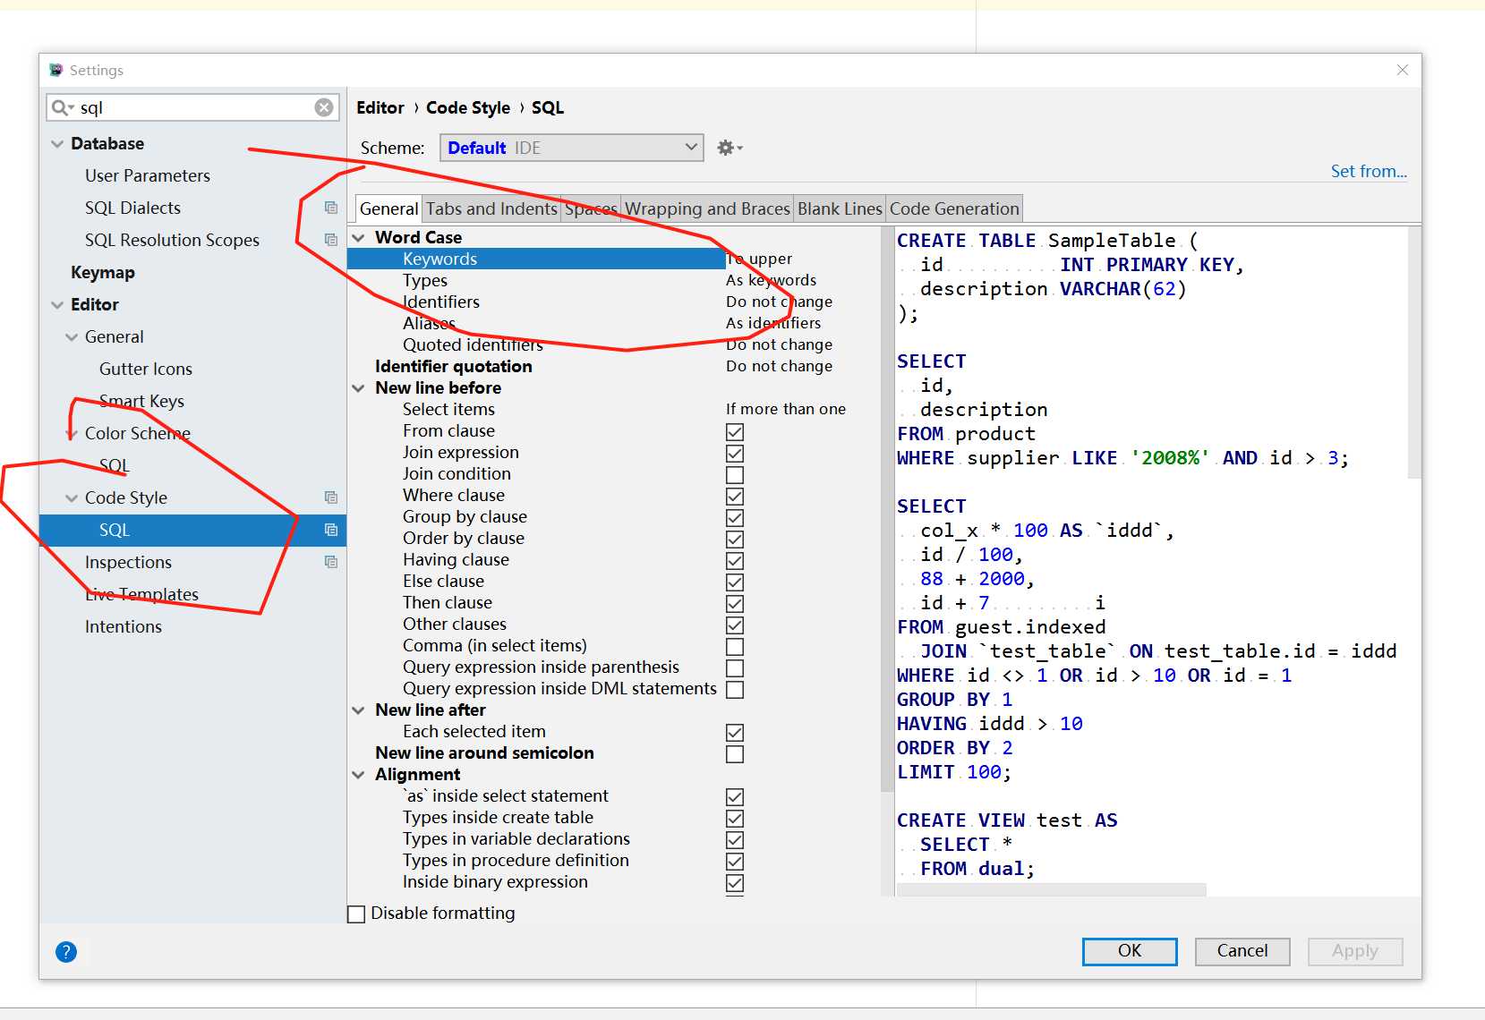Click copy icon beside Code Style
1485x1020 pixels.
(331, 497)
